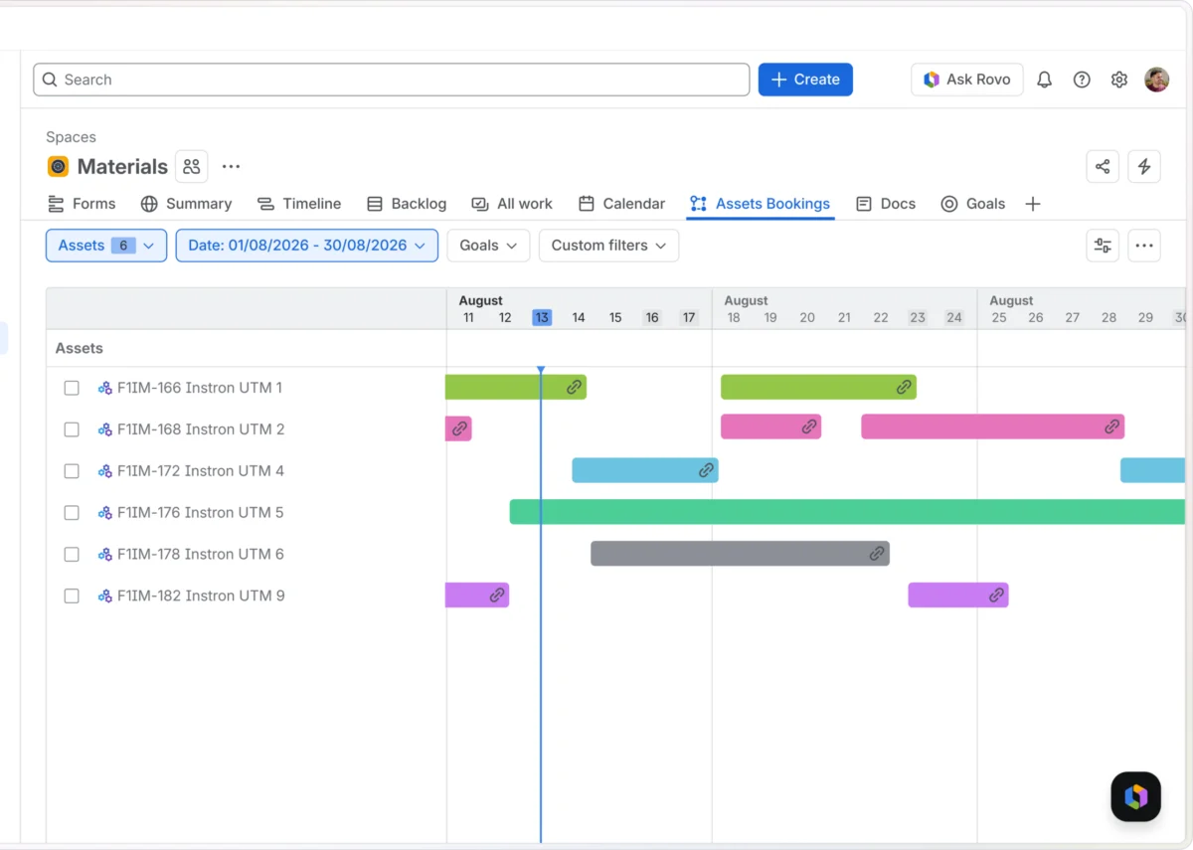This screenshot has width=1193, height=850.
Task: Check the F1IM-166 Instron UTM 1 checkbox
Action: click(x=72, y=388)
